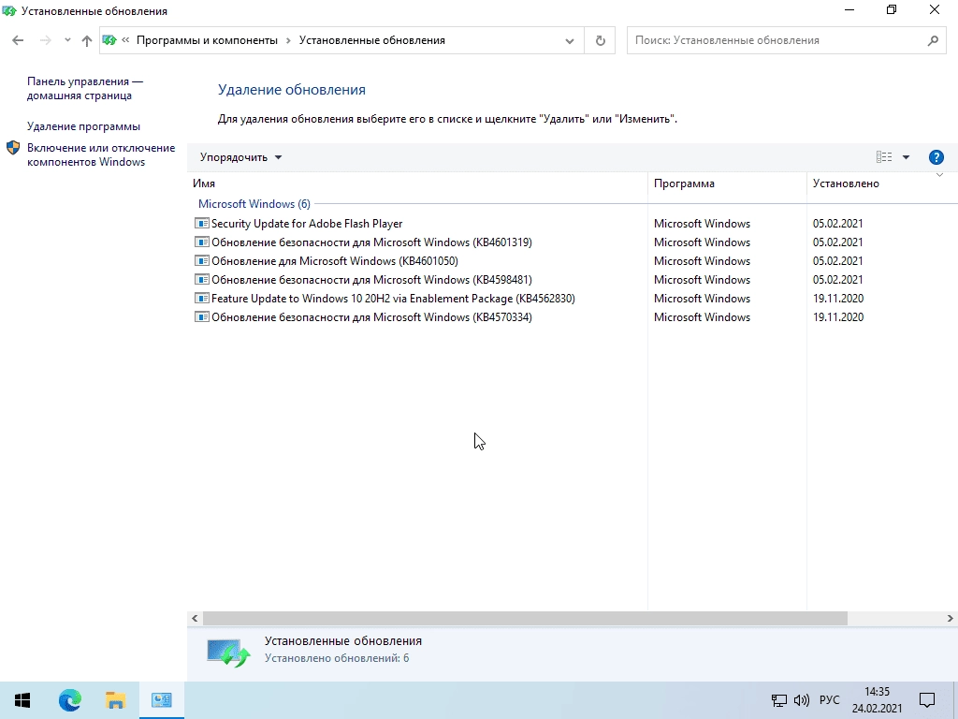Click 05.02.2021 date for KB4601319
958x719 pixels.
[x=837, y=242]
